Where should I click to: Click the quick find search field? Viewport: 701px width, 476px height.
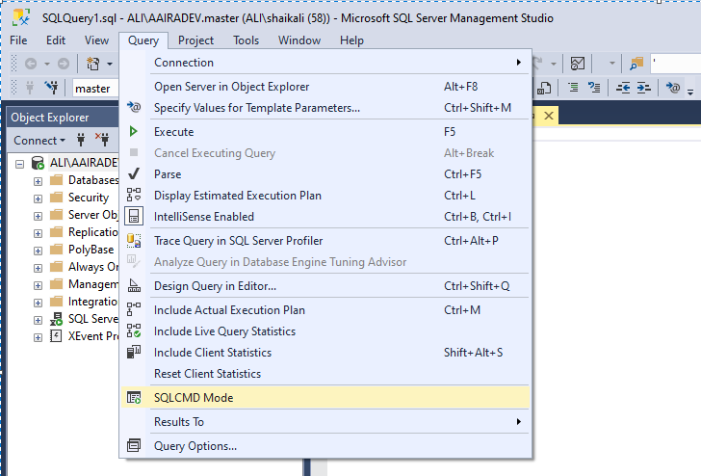coord(676,64)
